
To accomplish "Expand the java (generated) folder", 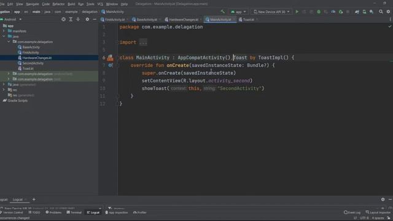I will click(x=4, y=85).
